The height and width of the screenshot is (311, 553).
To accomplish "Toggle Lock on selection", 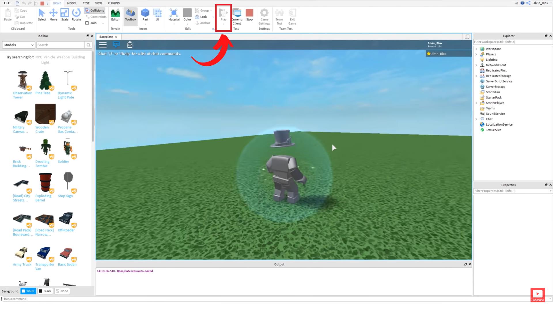I will (201, 17).
